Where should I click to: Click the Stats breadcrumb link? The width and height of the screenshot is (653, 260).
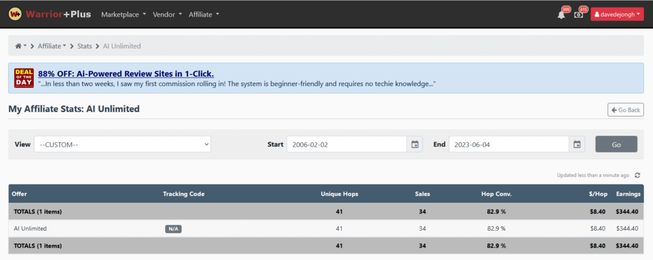coord(85,46)
